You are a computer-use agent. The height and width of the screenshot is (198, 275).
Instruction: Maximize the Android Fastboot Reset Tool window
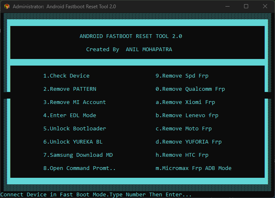pos(246,7)
